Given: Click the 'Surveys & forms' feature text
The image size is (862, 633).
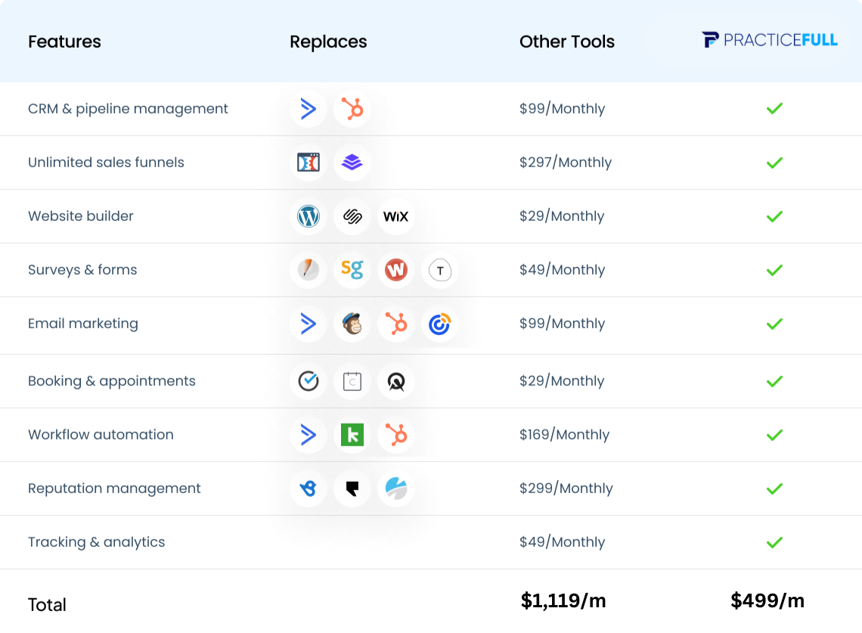Looking at the screenshot, I should tap(82, 270).
